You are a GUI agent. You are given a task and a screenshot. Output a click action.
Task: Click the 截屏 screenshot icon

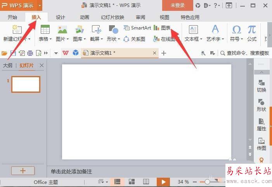pos(97,29)
